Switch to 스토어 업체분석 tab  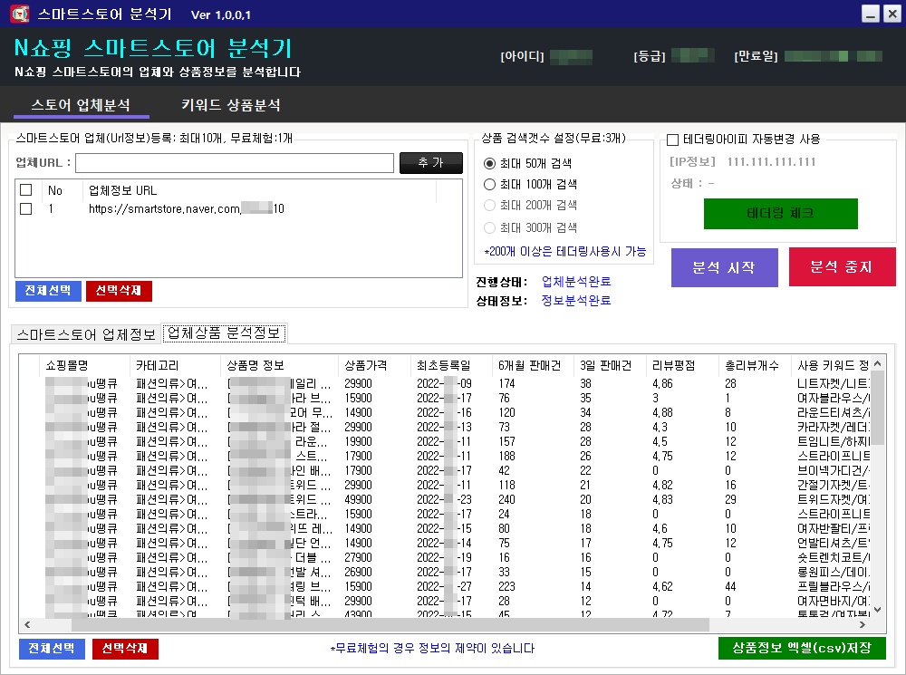click(81, 104)
